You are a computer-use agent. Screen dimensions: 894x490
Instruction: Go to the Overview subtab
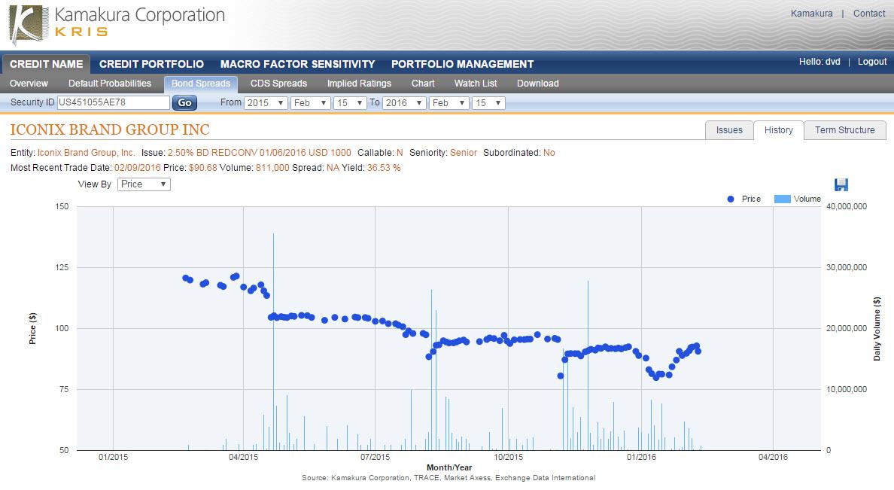(29, 84)
